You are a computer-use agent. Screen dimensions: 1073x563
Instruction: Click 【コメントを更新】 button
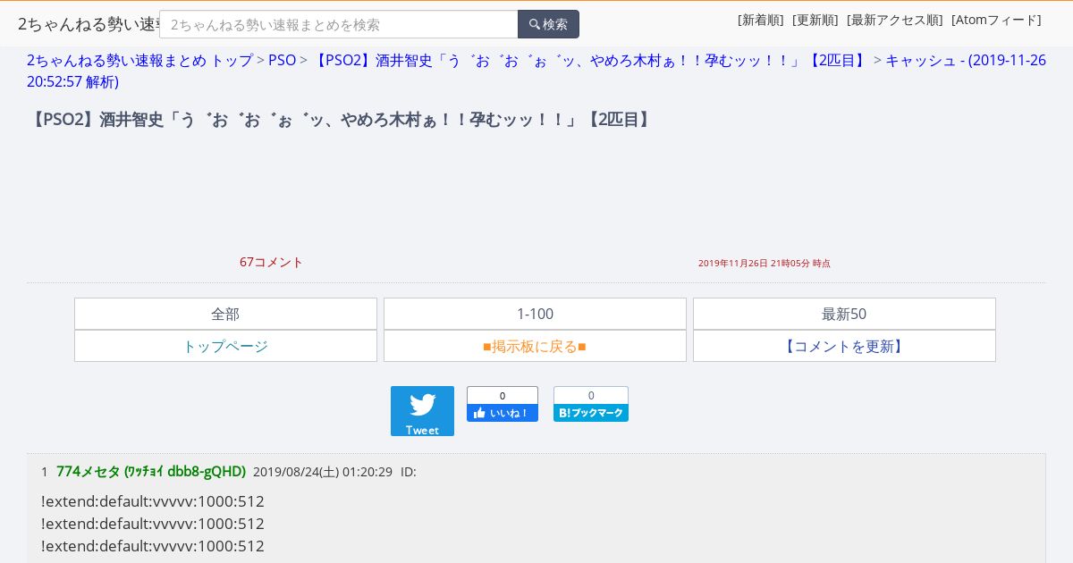tap(844, 346)
